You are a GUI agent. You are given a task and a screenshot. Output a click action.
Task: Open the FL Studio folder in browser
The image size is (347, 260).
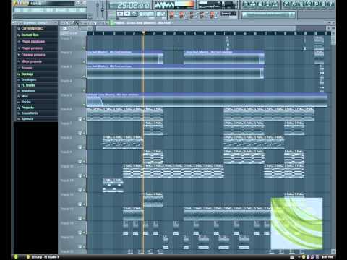tap(28, 85)
